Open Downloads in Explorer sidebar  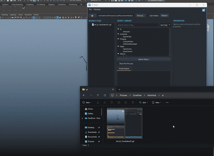click(91, 132)
